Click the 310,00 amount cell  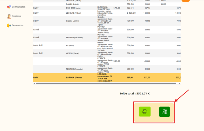coord(130,69)
